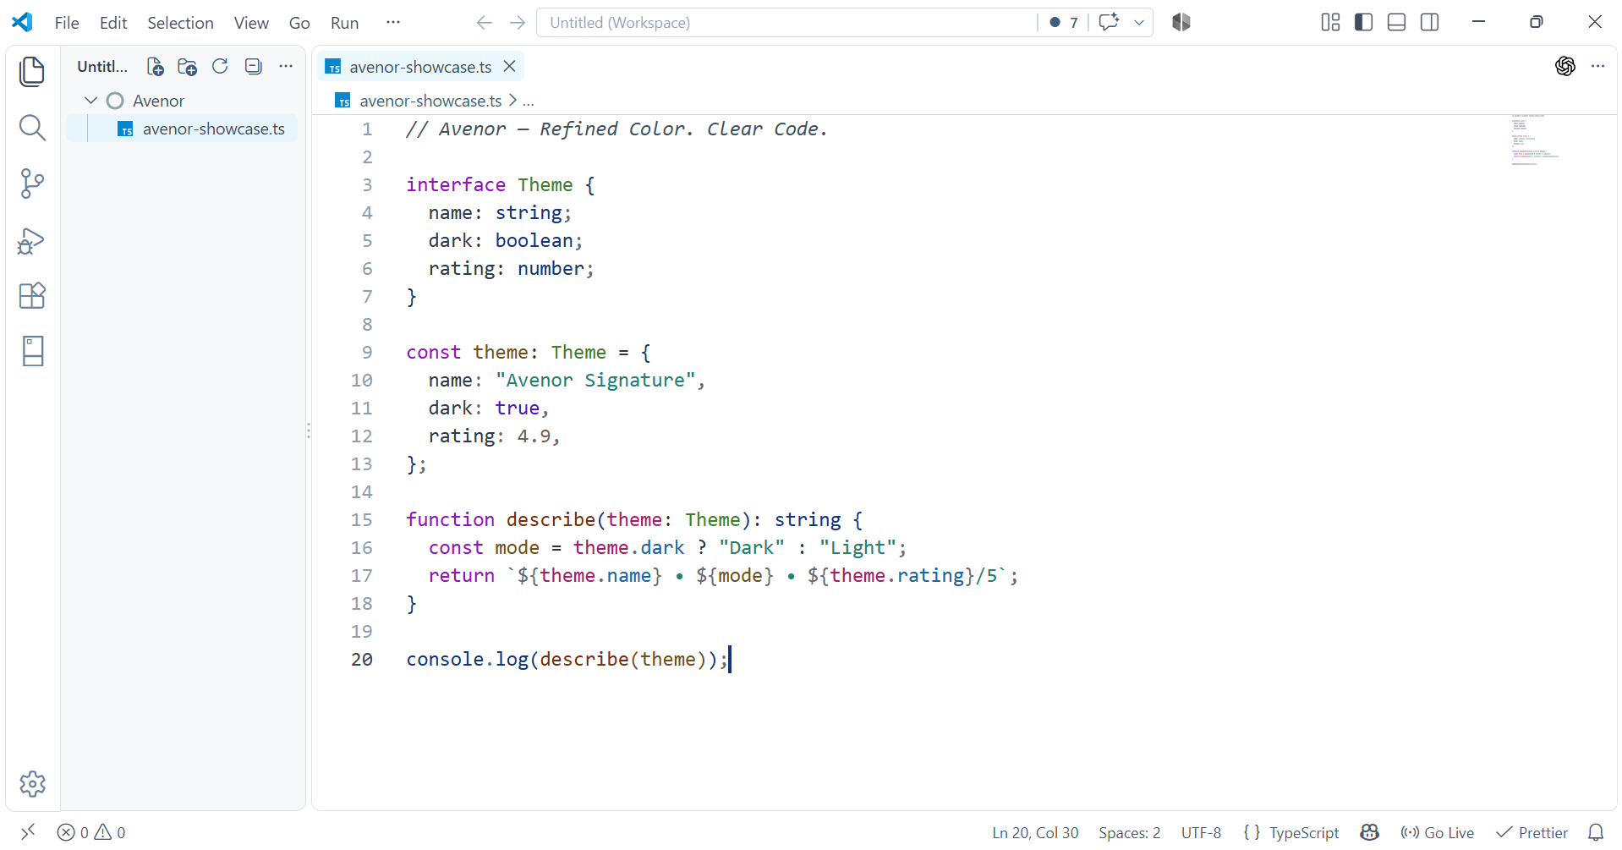Open the Extensions view
Image resolution: width=1622 pixels, height=850 pixels.
32,296
